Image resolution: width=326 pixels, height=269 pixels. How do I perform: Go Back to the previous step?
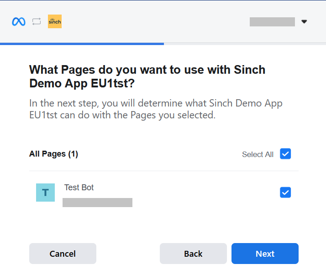point(193,254)
